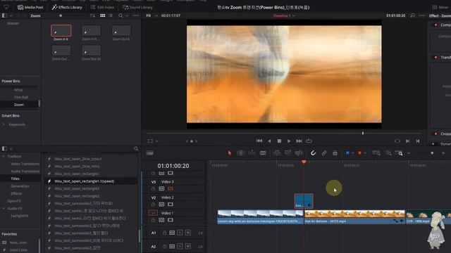Switch media pool to list view
The image size is (451, 253).
[x=111, y=15]
